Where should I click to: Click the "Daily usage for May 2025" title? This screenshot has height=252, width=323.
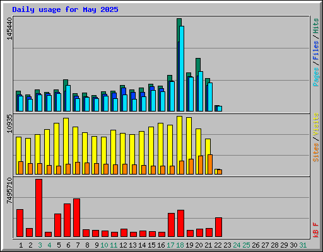pyautogui.click(x=65, y=9)
